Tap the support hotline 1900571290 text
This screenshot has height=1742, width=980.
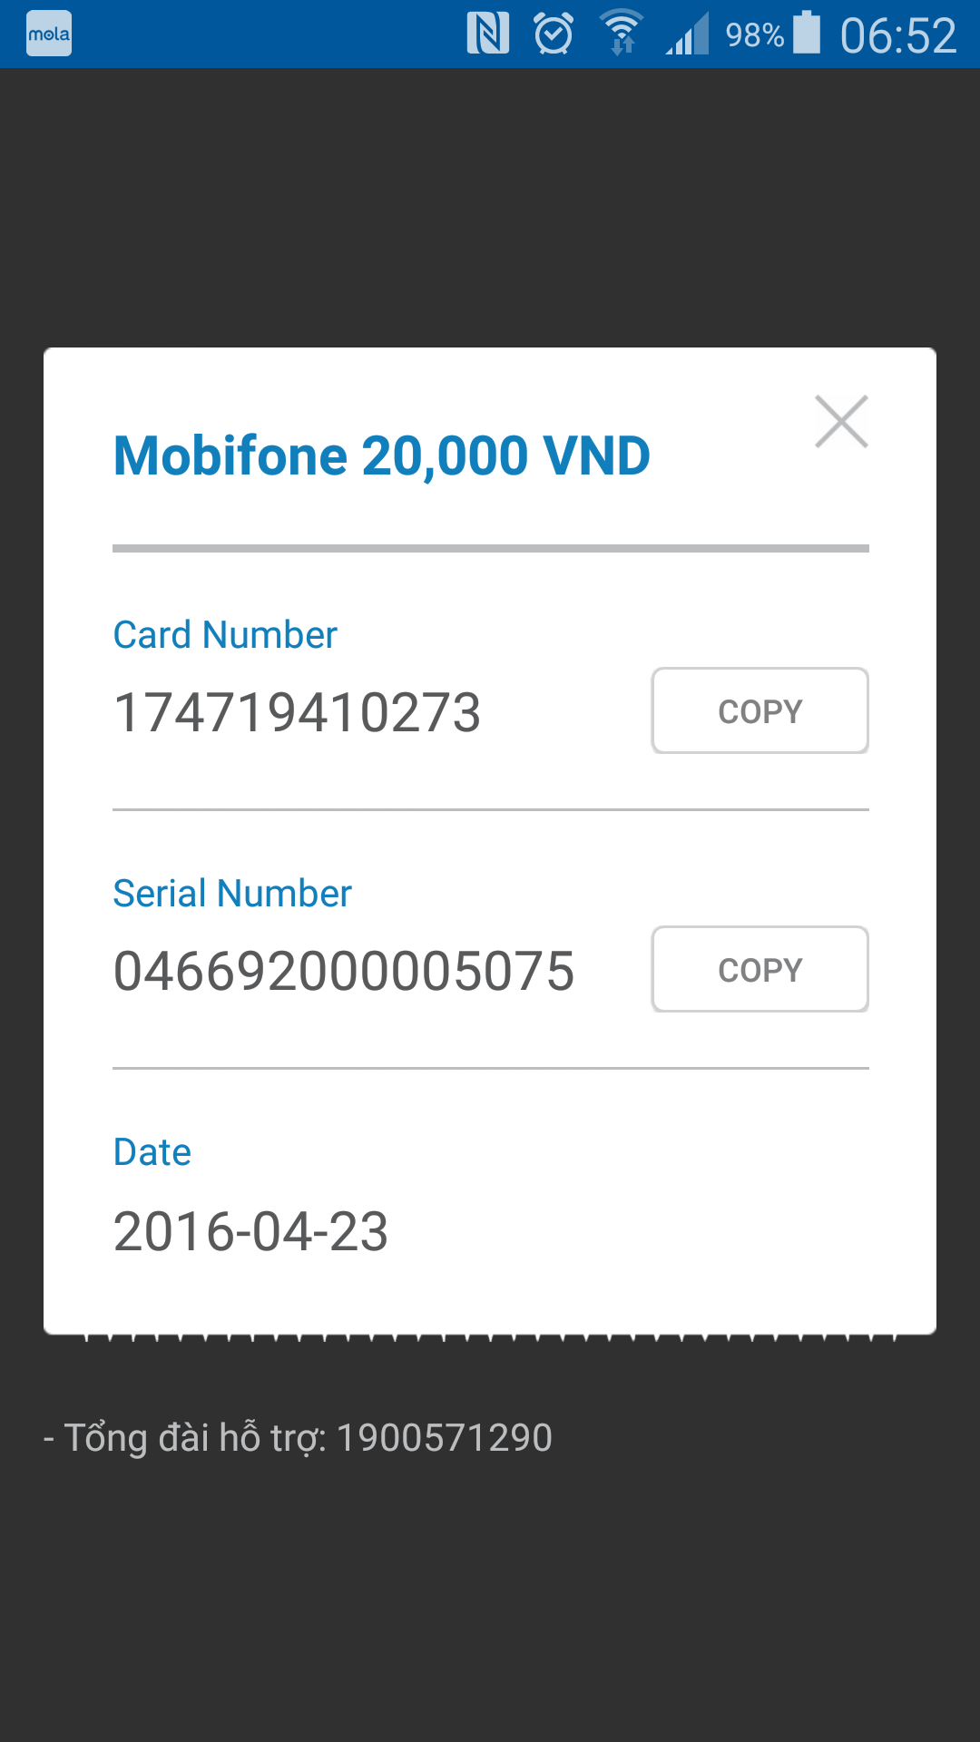(444, 1438)
